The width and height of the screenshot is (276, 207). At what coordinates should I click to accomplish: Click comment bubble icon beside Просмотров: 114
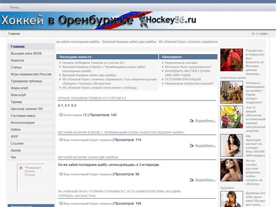(61, 140)
